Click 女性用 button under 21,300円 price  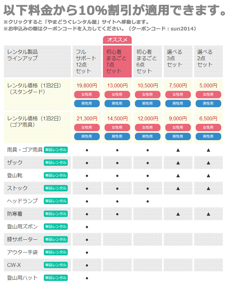click(87, 127)
